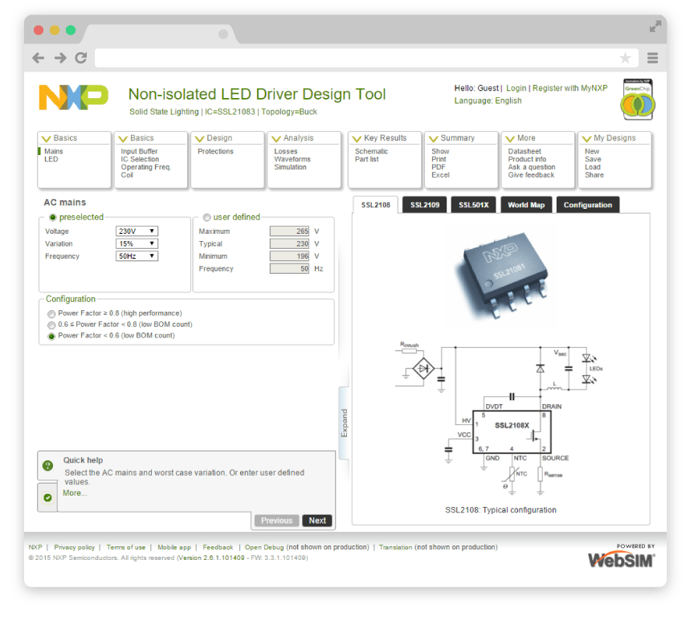Collapse the Analysis menu panel chevron
690x621 pixels.
pos(276,139)
